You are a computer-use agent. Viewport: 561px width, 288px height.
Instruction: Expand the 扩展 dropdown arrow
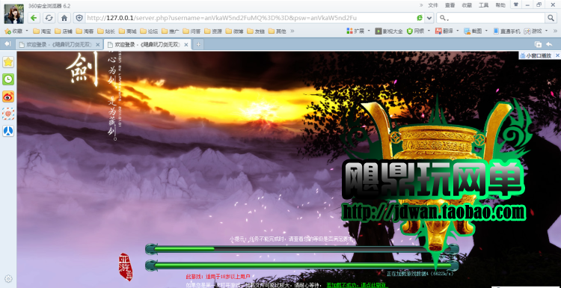point(369,31)
